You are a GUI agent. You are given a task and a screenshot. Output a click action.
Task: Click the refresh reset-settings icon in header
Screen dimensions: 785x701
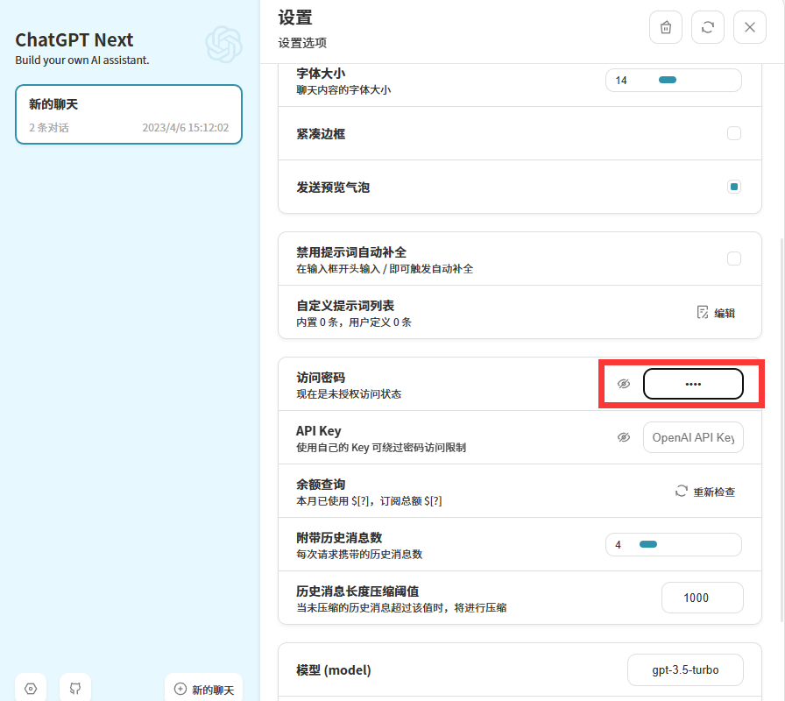coord(707,27)
